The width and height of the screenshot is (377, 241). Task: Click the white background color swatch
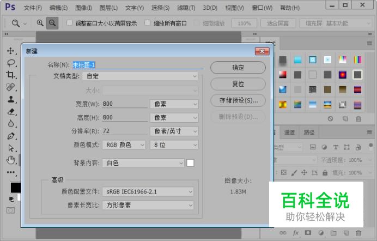190,163
